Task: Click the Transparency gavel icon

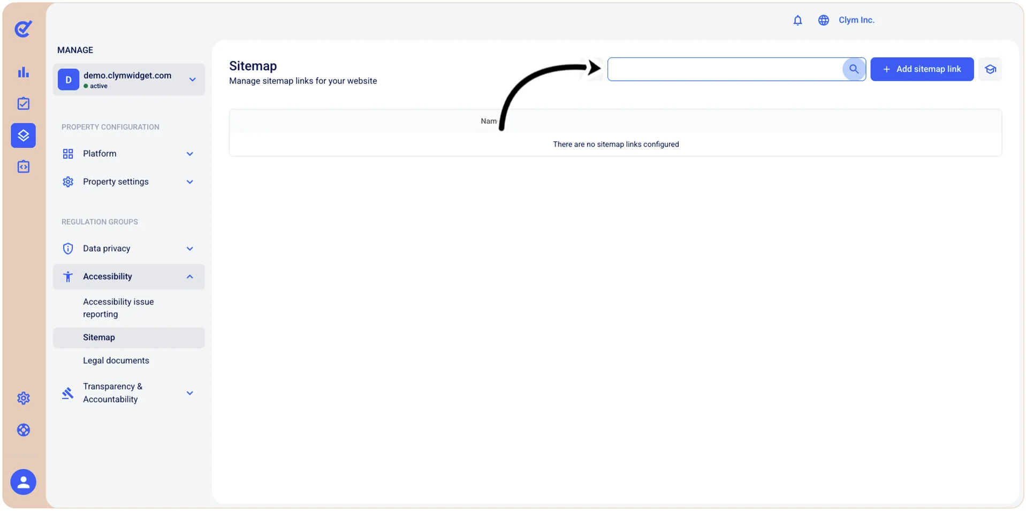Action: [x=67, y=393]
